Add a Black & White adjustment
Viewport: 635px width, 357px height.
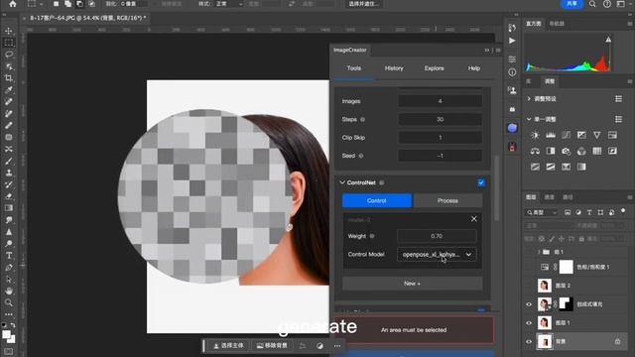point(551,151)
